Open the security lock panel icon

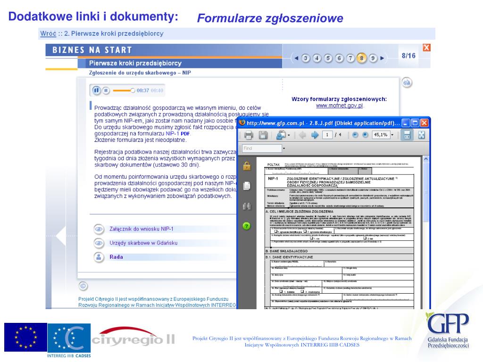pyautogui.click(x=247, y=166)
